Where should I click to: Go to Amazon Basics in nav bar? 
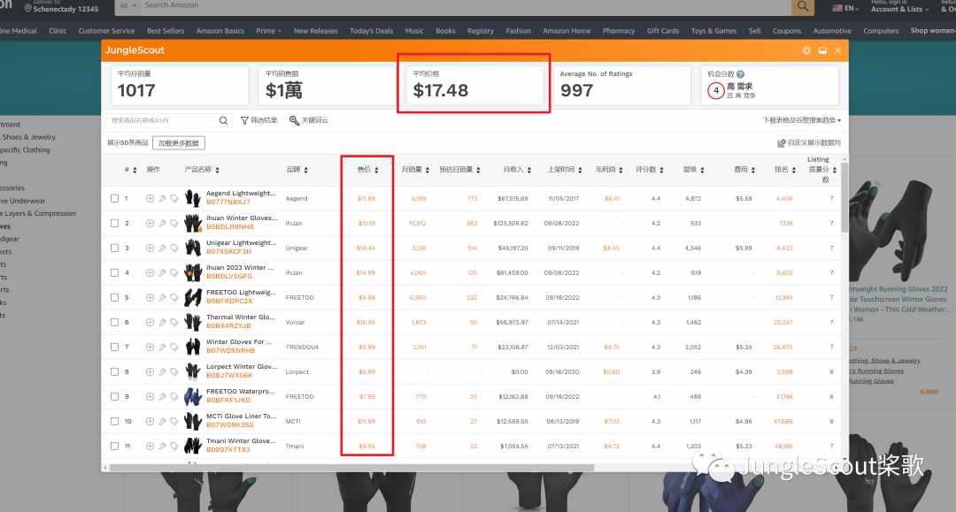coord(220,31)
